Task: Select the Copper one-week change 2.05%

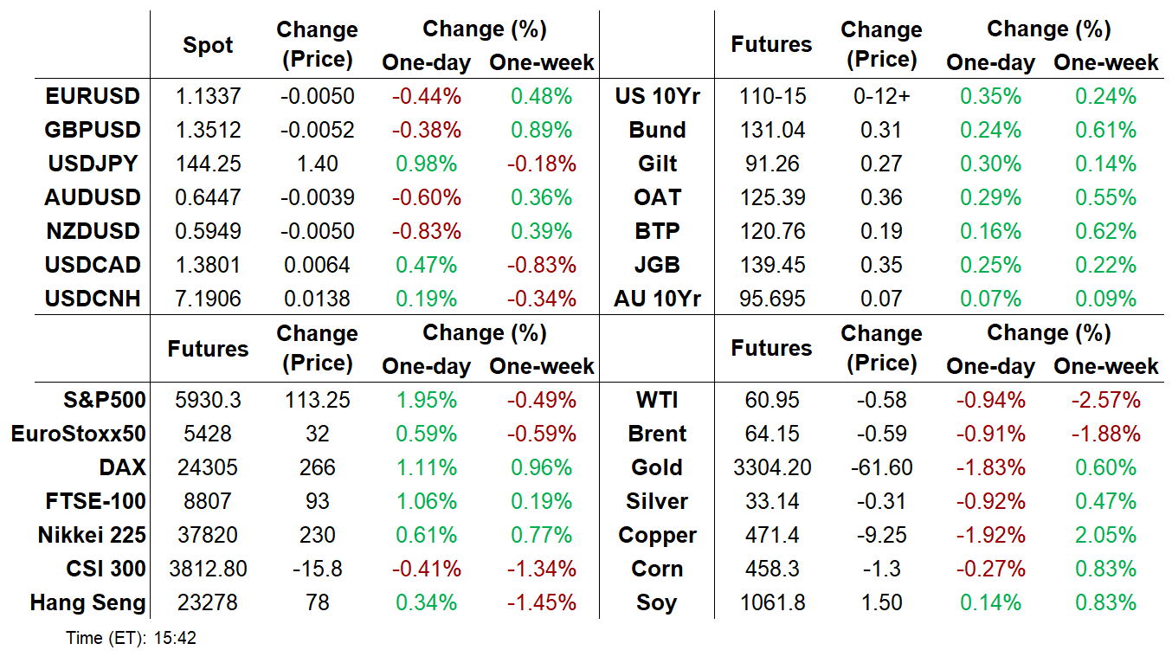Action: coord(1105,535)
